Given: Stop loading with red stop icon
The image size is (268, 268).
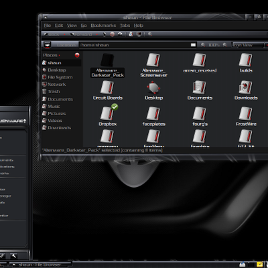Looking at the screenshot, I should coord(113,34).
